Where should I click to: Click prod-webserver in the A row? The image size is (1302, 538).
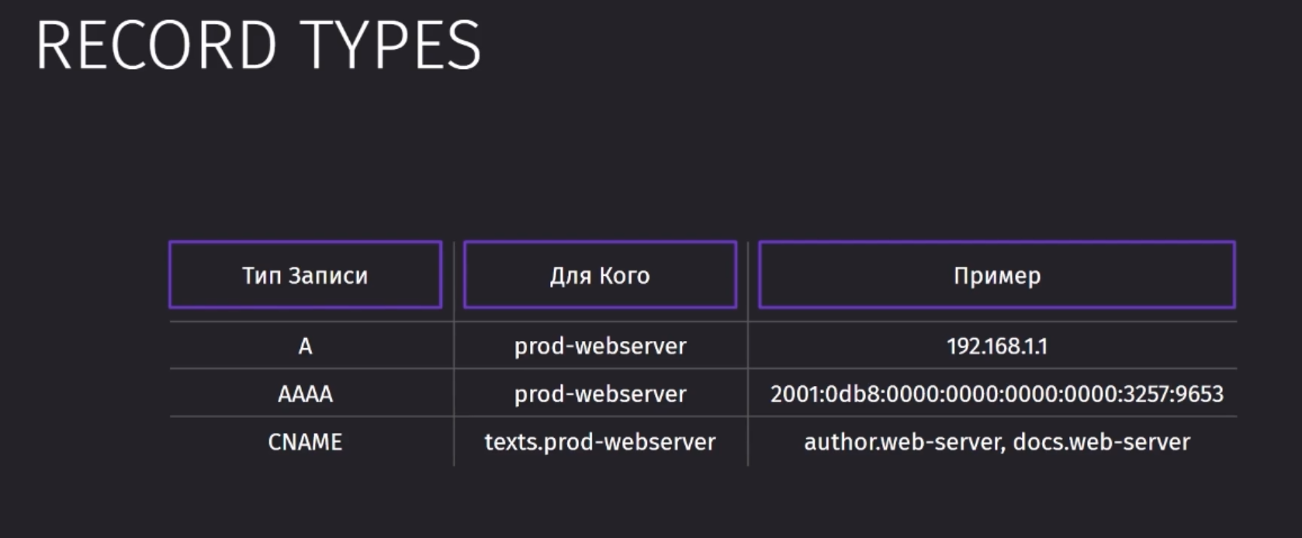click(600, 346)
